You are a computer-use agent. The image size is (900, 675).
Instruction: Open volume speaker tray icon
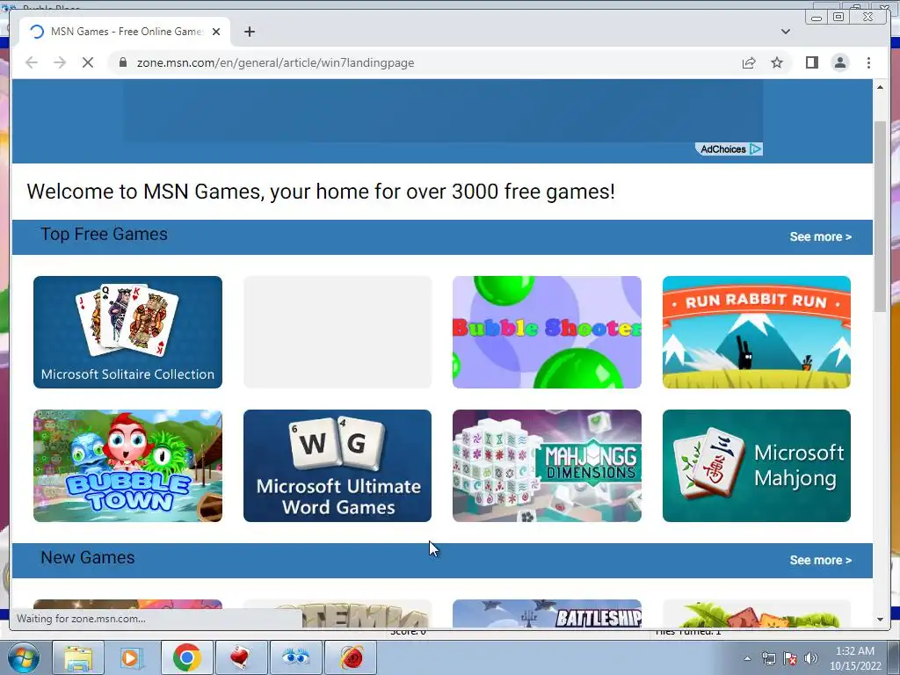pyautogui.click(x=810, y=658)
